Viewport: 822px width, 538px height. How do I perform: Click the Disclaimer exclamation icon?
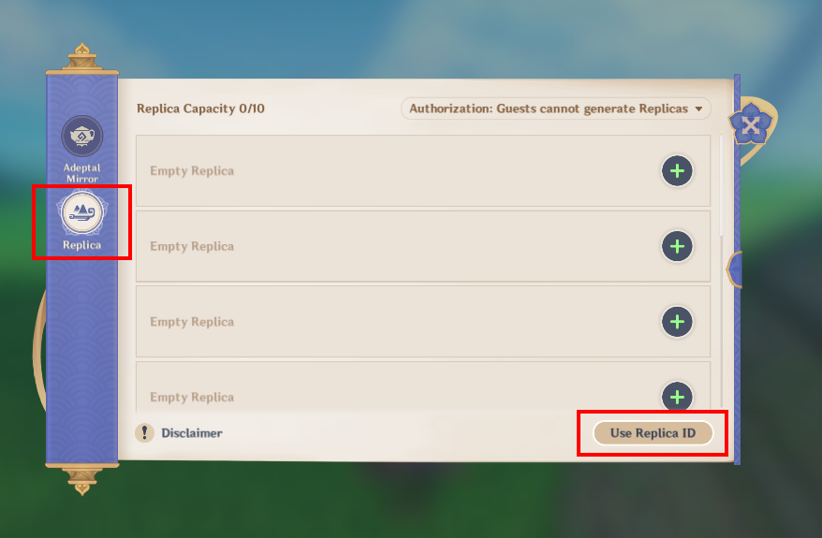(x=145, y=432)
